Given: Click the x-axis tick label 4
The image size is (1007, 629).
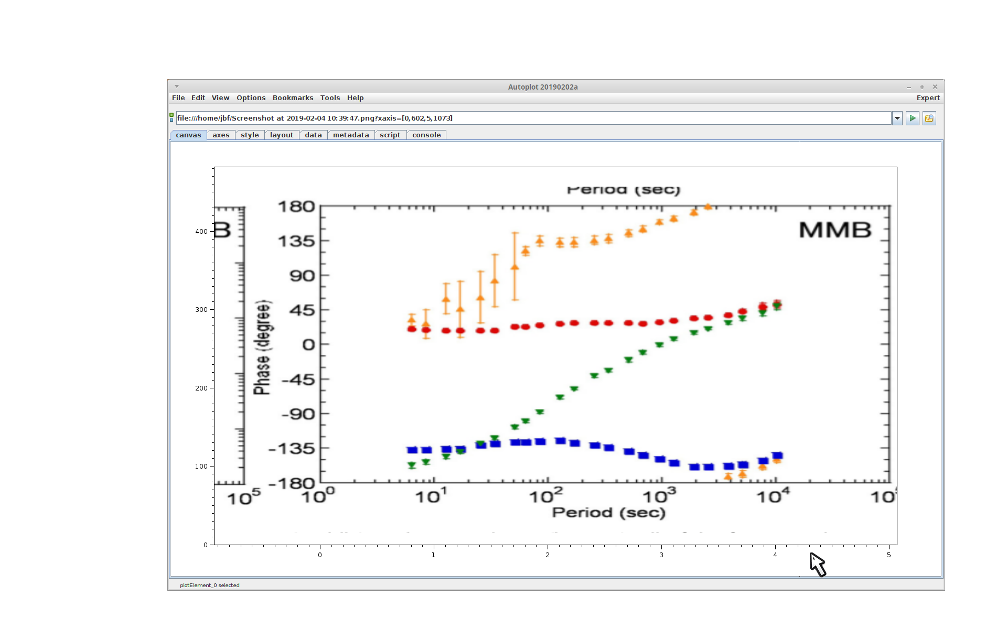Looking at the screenshot, I should click(775, 555).
